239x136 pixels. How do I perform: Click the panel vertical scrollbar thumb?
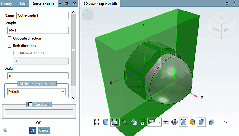pos(73,50)
